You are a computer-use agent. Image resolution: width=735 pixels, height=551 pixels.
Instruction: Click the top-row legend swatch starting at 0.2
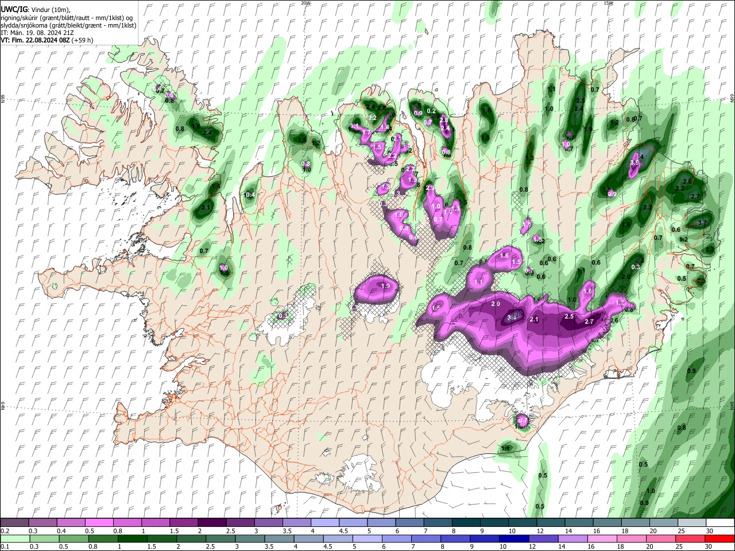click(15, 523)
